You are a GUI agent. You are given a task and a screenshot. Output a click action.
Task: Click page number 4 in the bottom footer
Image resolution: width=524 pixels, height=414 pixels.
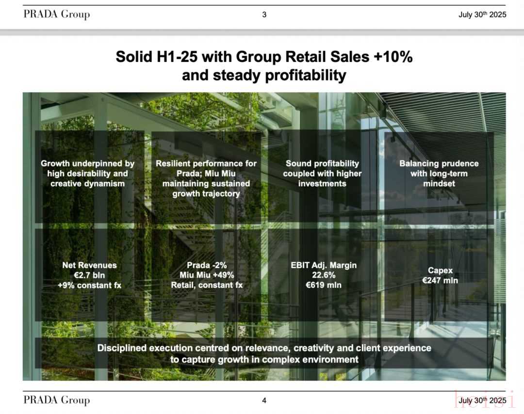264,400
